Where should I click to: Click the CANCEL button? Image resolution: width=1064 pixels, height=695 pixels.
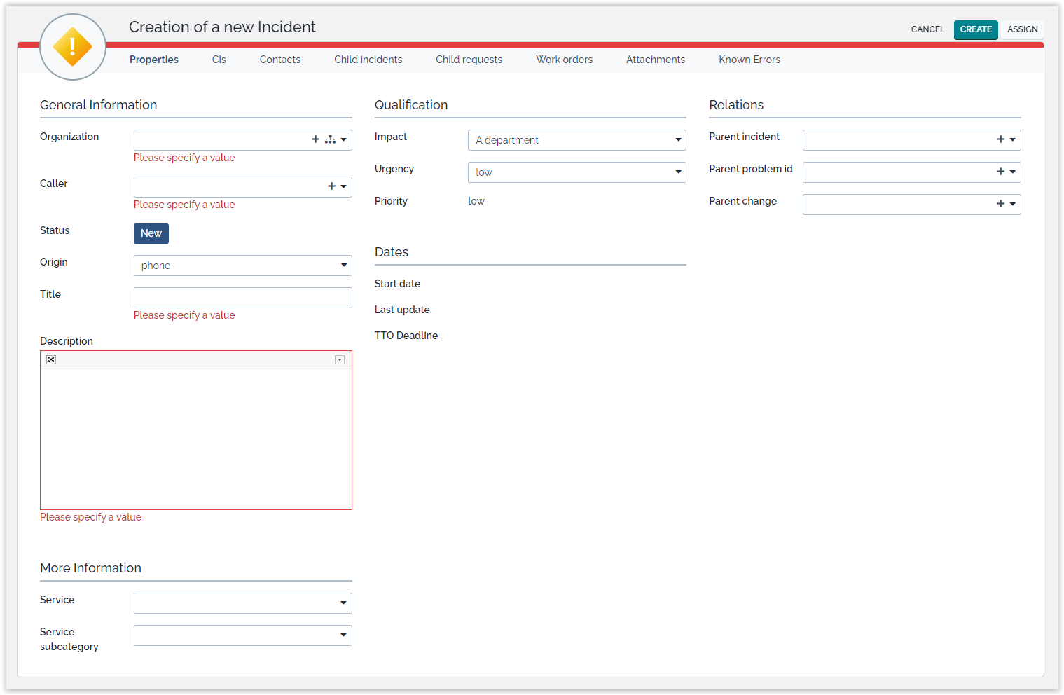coord(927,29)
